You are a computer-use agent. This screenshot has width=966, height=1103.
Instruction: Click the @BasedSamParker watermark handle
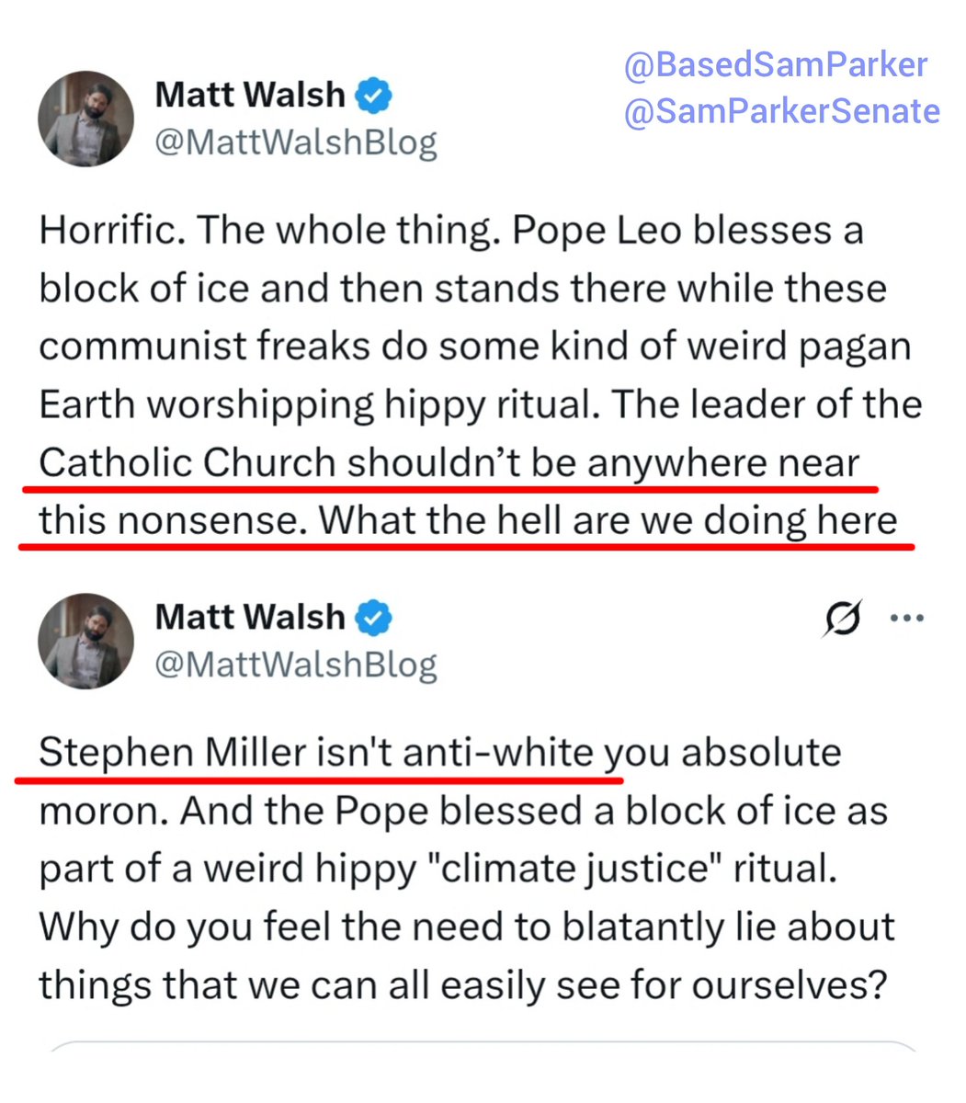click(776, 66)
